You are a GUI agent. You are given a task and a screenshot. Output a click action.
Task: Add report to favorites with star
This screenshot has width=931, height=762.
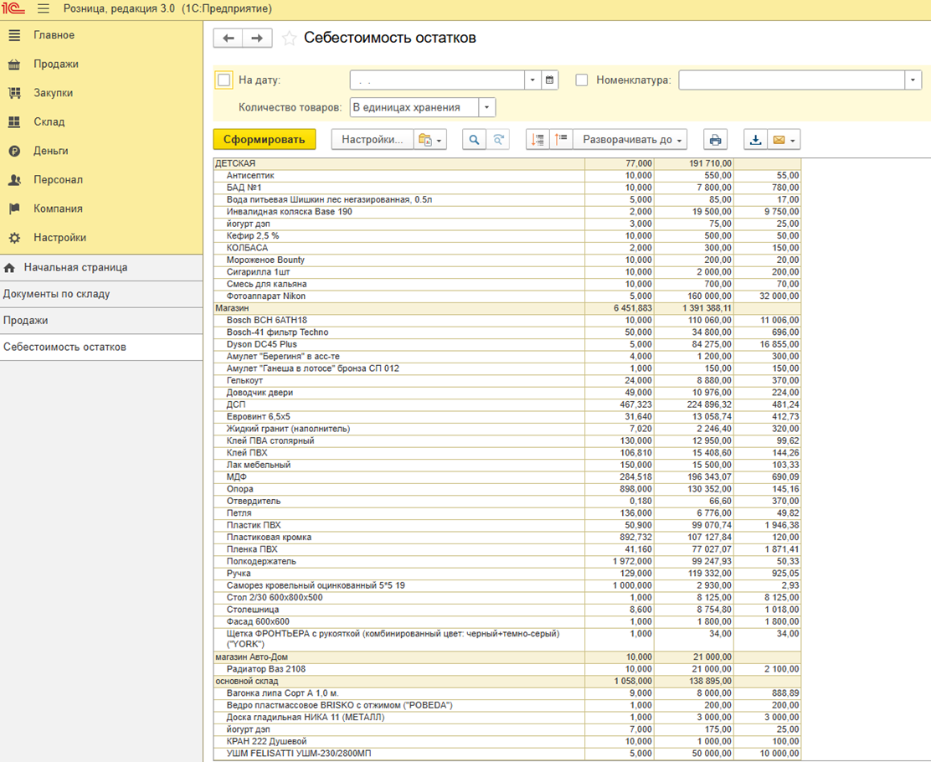289,39
